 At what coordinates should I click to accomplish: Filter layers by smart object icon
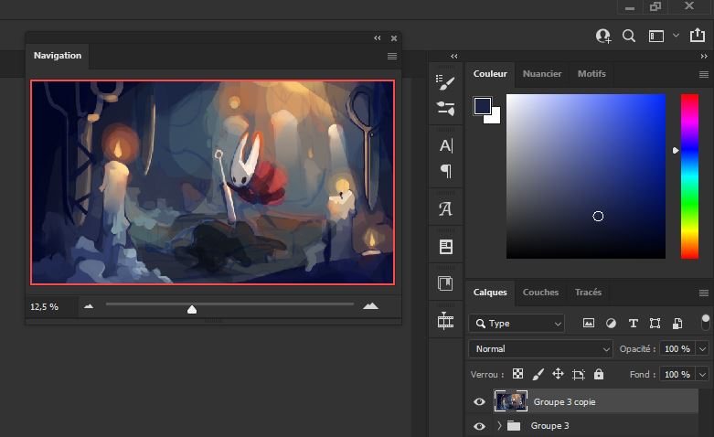coord(677,324)
